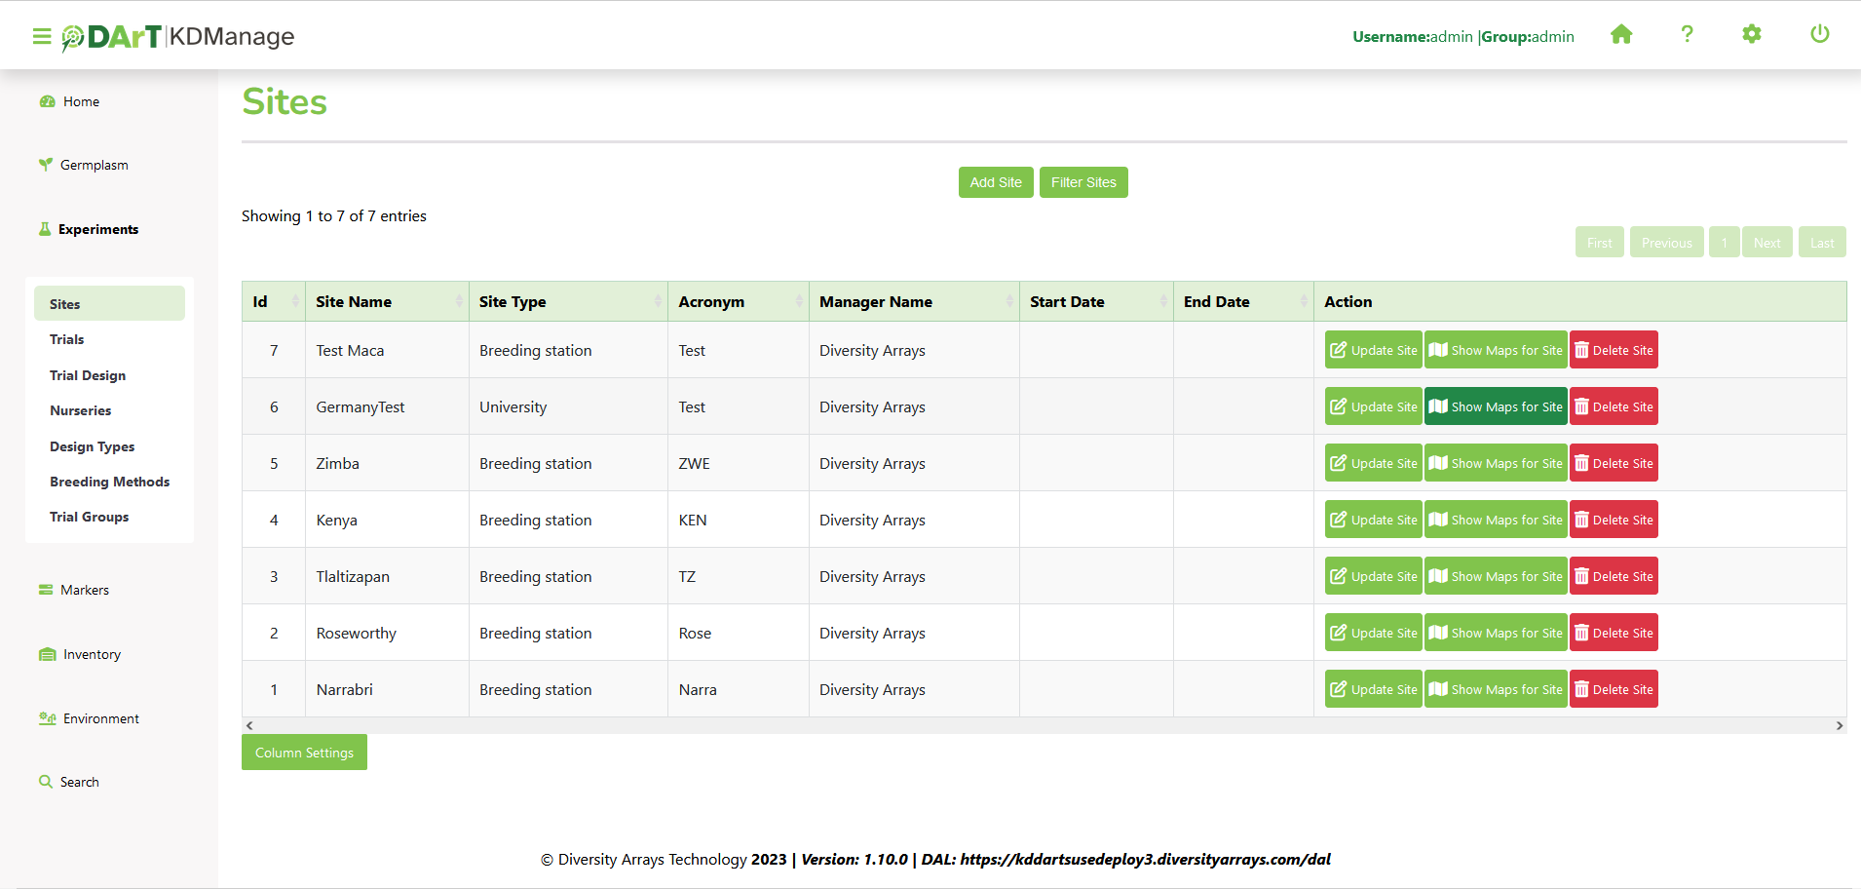Open Column Settings below the table
Screen dimensions: 1861x889
tap(304, 753)
